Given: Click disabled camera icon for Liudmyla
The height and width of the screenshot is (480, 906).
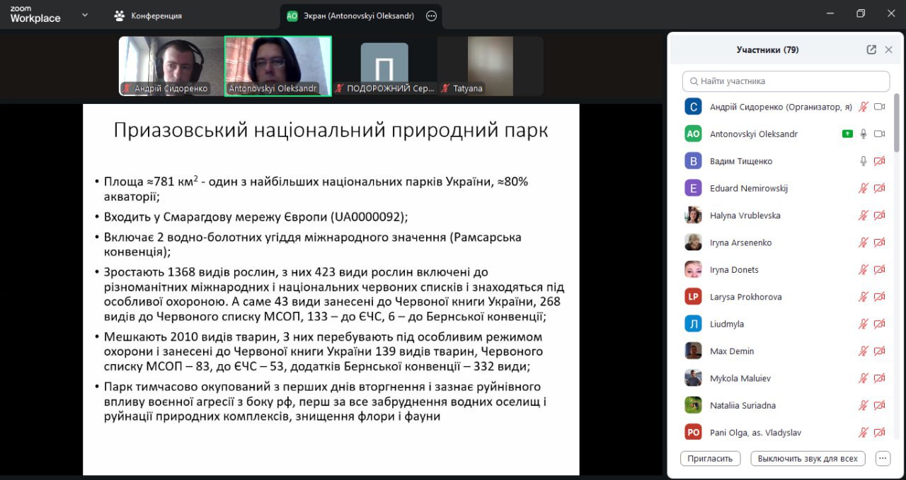Looking at the screenshot, I should click(x=880, y=324).
